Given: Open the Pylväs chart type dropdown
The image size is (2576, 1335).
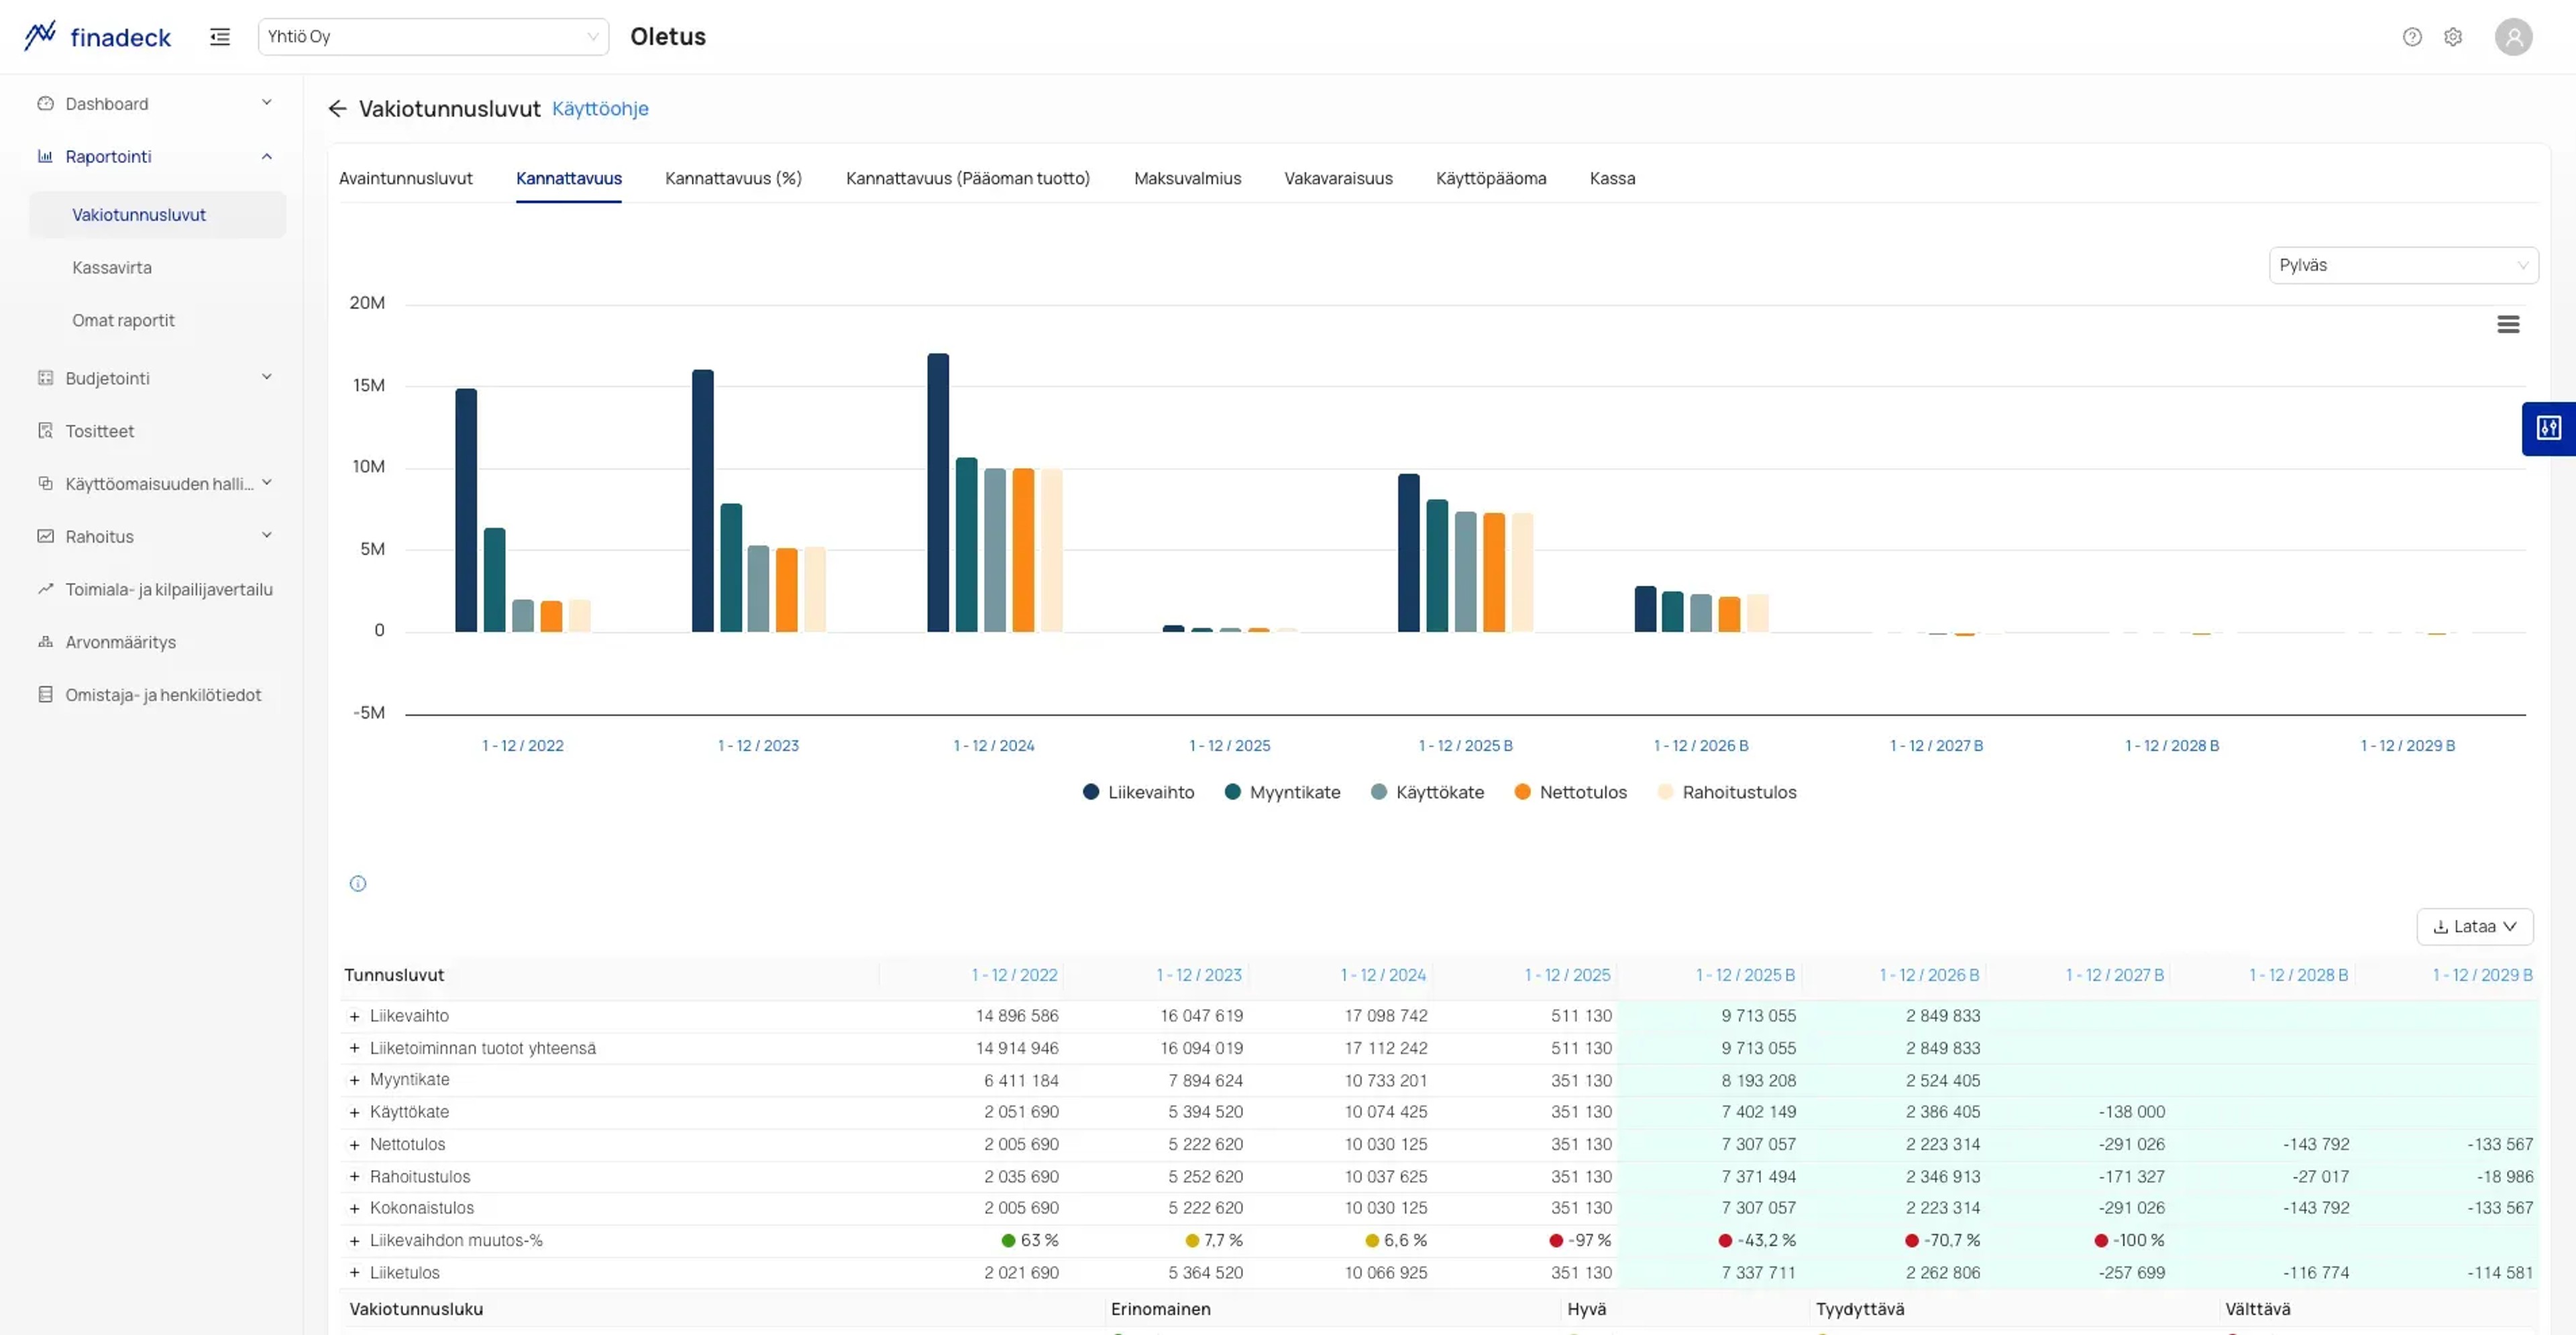Looking at the screenshot, I should 2403,265.
